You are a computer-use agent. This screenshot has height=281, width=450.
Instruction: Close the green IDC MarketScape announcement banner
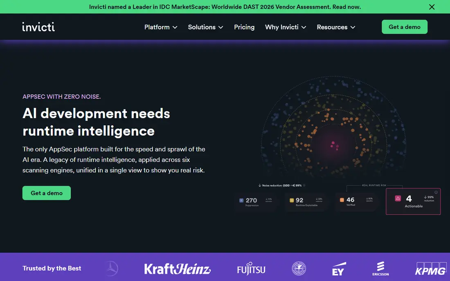pos(432,7)
